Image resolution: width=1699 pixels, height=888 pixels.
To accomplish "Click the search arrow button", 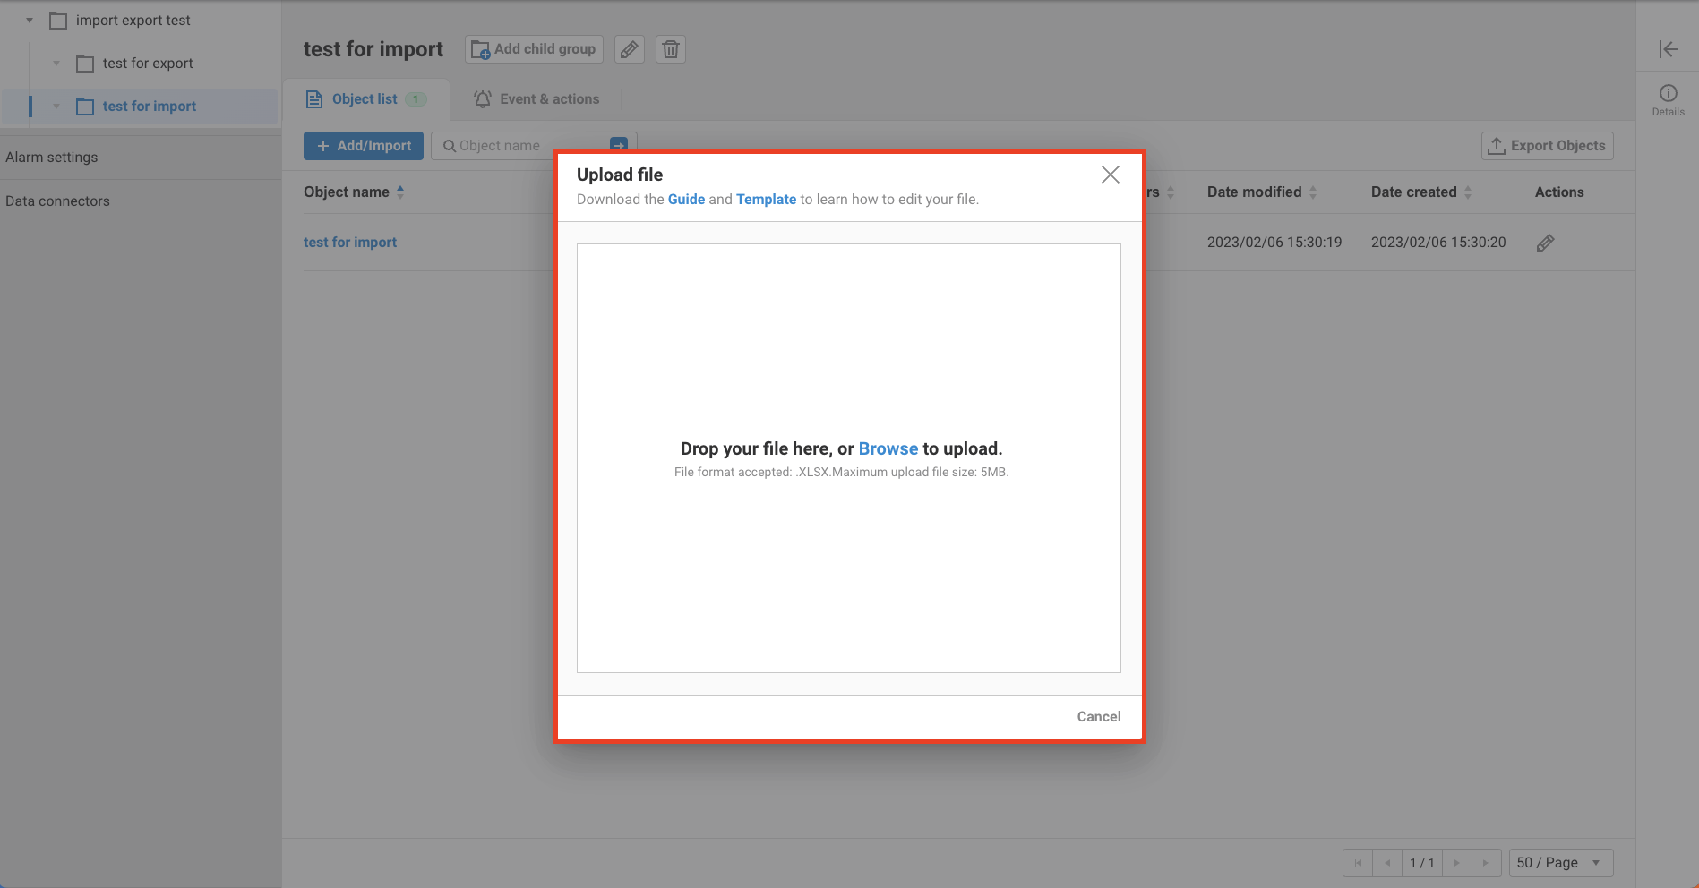I will (x=619, y=145).
